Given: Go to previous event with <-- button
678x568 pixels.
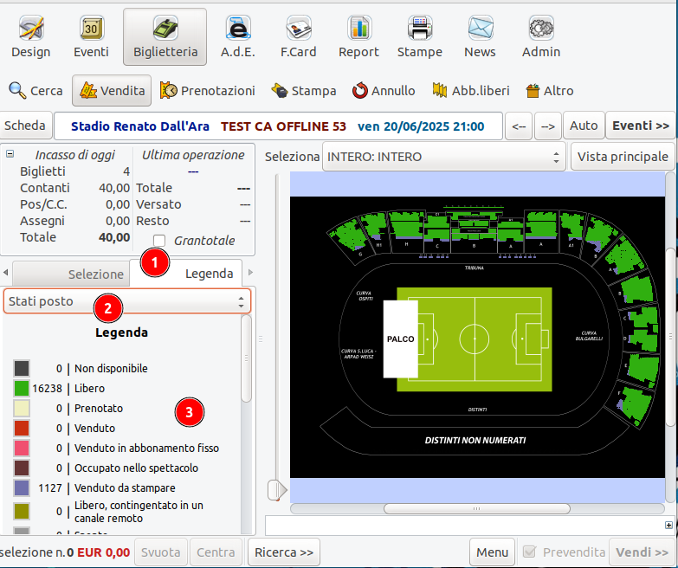Looking at the screenshot, I should point(519,126).
